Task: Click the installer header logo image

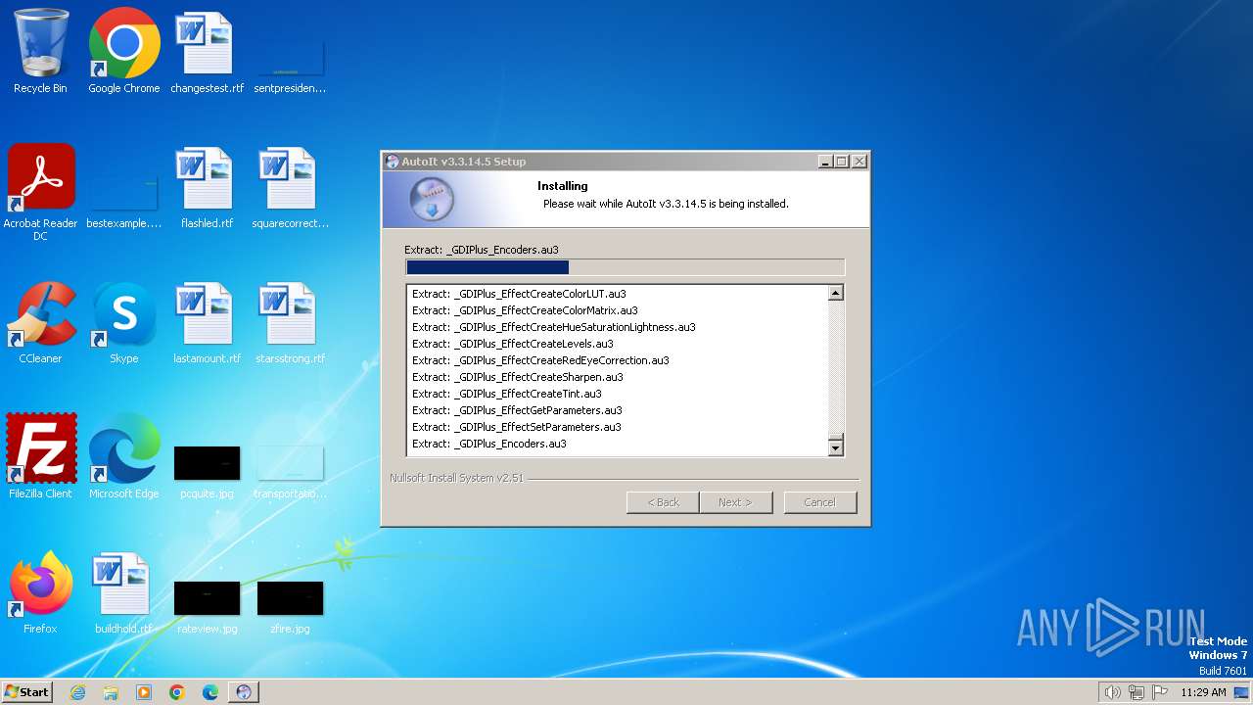Action: [431, 199]
